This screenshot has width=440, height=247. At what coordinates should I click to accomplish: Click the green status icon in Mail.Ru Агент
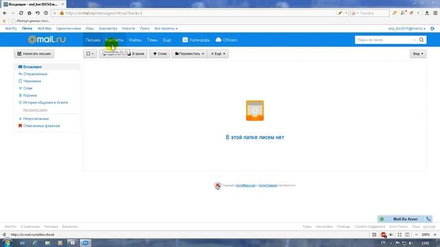[x=382, y=219]
